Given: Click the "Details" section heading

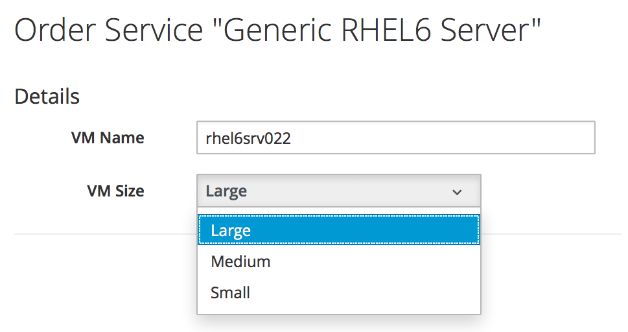Looking at the screenshot, I should [x=47, y=97].
